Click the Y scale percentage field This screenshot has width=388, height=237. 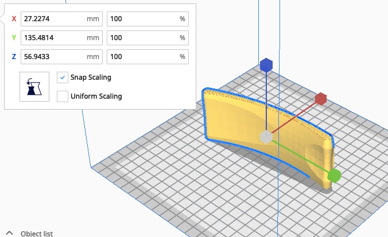click(x=148, y=38)
